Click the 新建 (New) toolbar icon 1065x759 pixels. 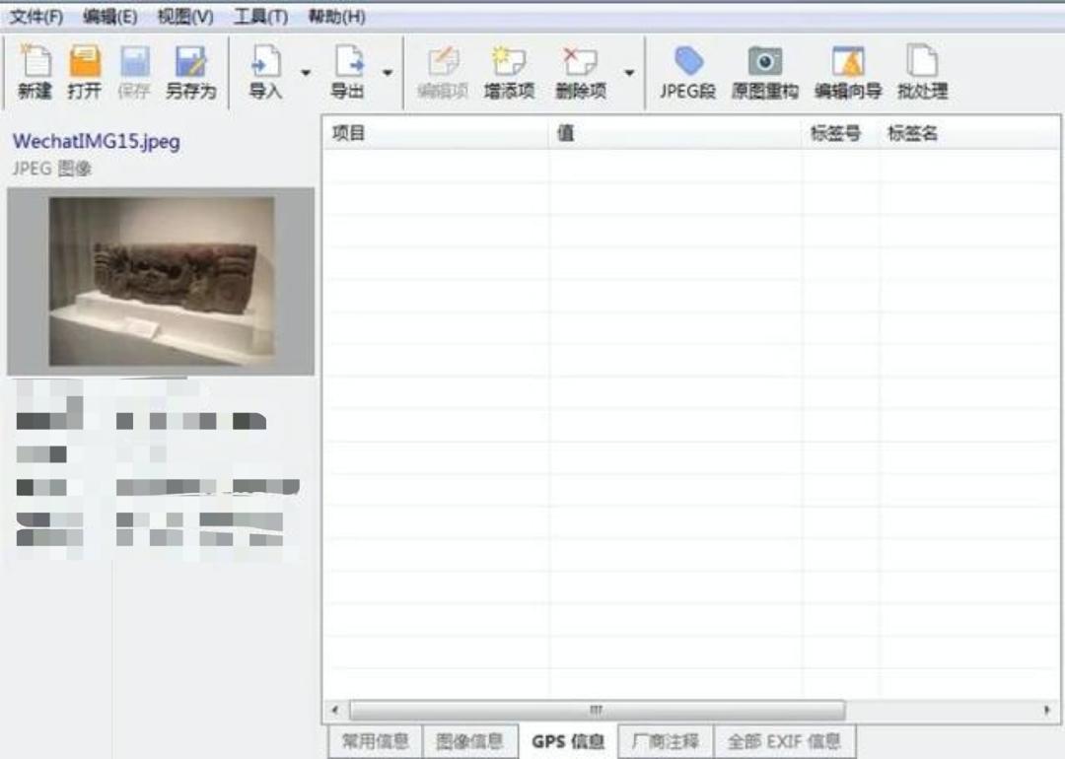35,63
